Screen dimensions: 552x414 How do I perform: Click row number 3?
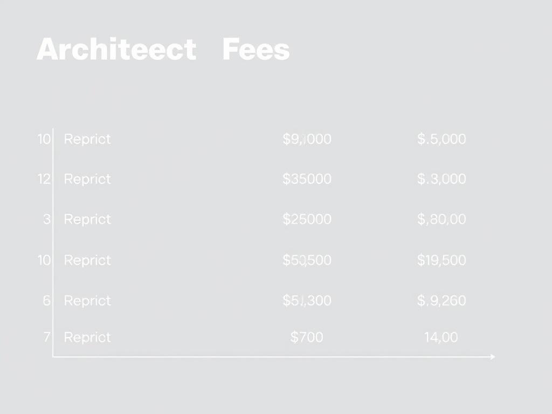point(46,219)
